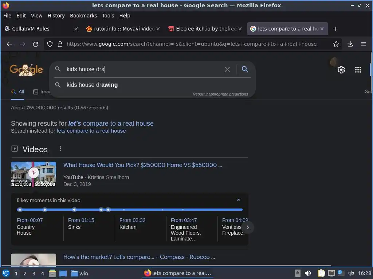Open the Help menu

[x=125, y=16]
